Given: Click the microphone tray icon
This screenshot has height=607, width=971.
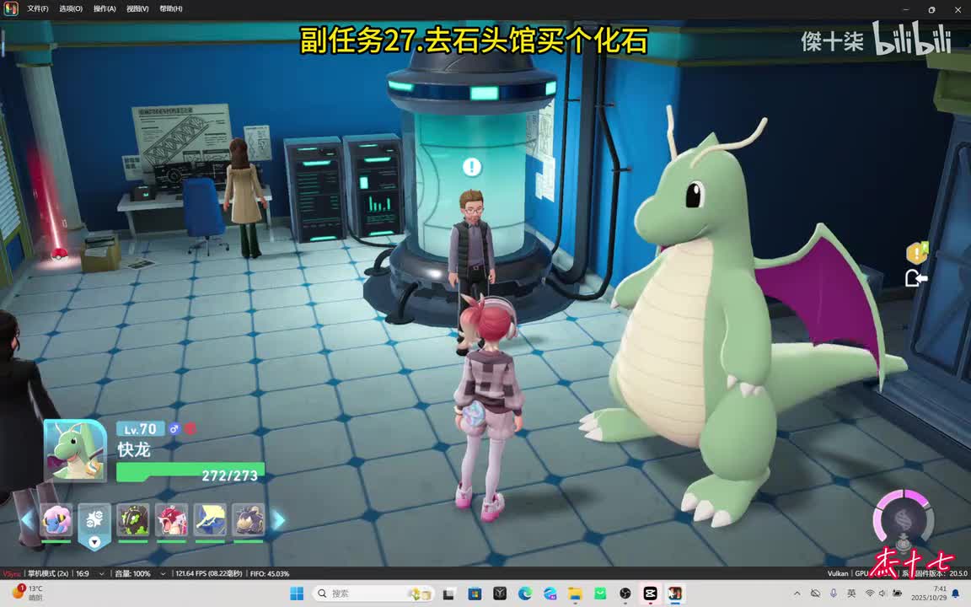Looking at the screenshot, I should click(x=834, y=594).
